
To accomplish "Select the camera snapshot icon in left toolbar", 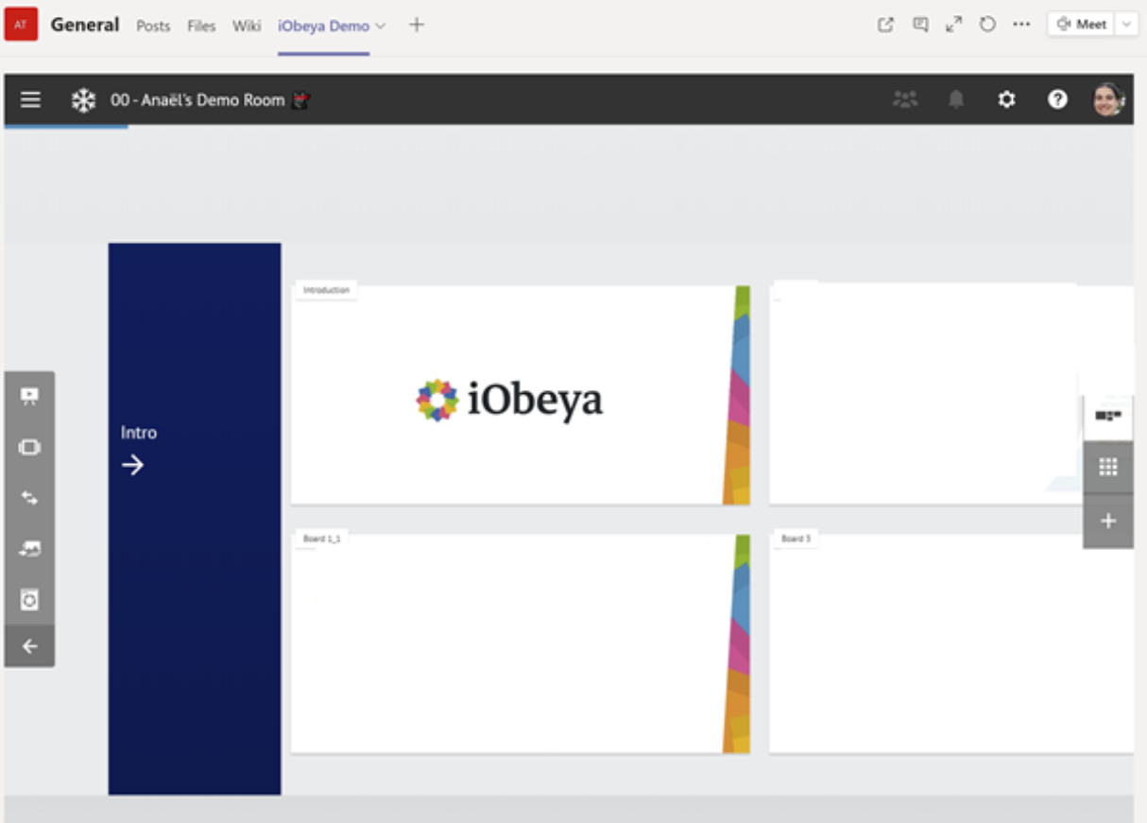I will [x=29, y=597].
